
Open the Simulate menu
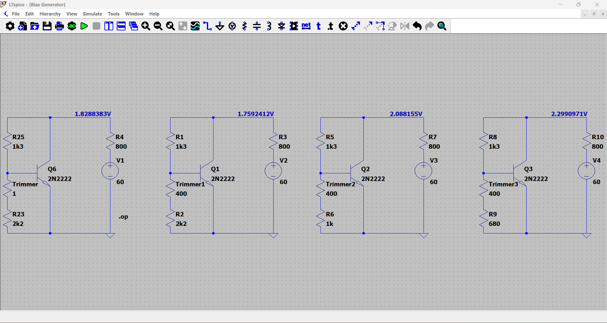[92, 14]
